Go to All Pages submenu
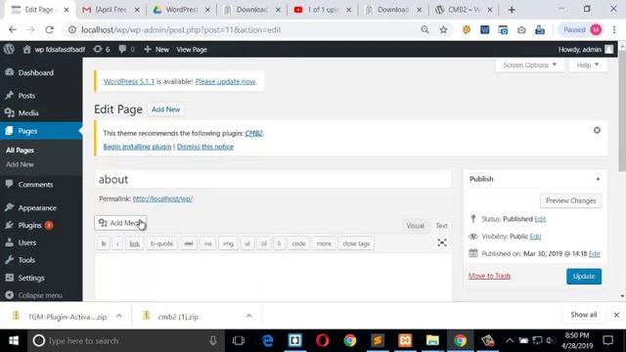Screen dimensions: 626x352 click(x=20, y=150)
